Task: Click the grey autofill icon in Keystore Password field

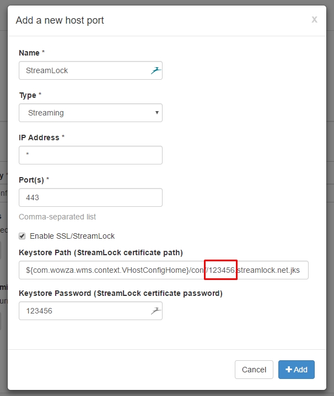Action: (x=156, y=311)
